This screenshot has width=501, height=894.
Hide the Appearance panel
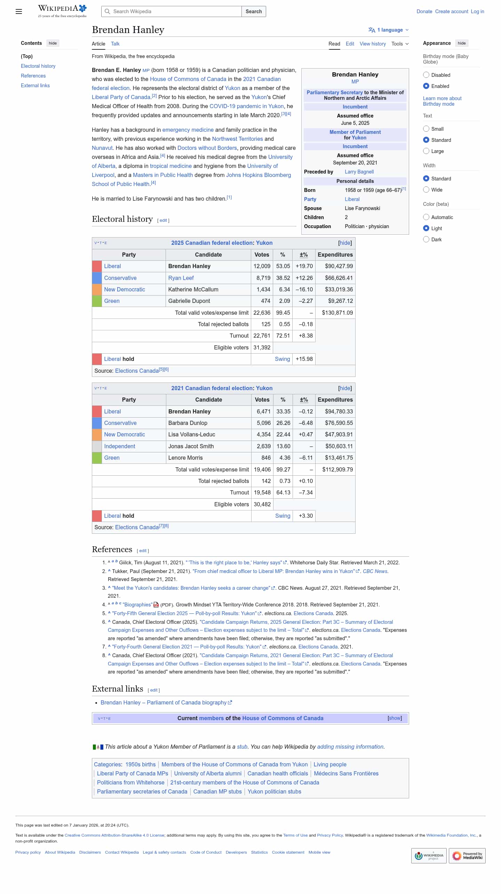coord(462,43)
